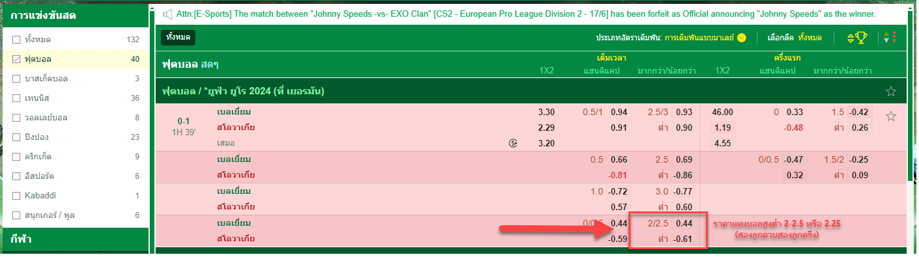Enable the อีสปอร์ต checkbox
The image size is (919, 270).
16,176
